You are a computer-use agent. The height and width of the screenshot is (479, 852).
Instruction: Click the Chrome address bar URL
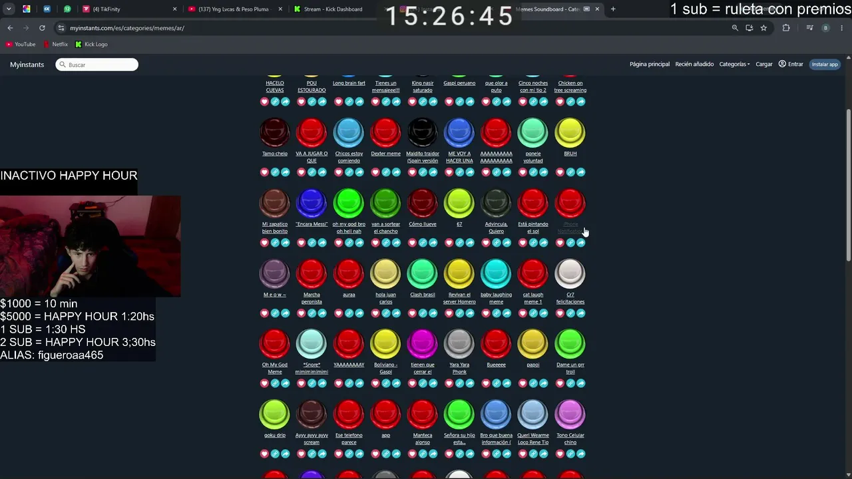click(127, 28)
